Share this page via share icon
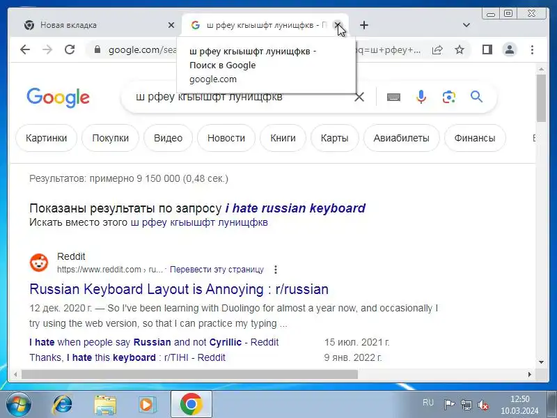The height and width of the screenshot is (418, 557). click(x=437, y=49)
